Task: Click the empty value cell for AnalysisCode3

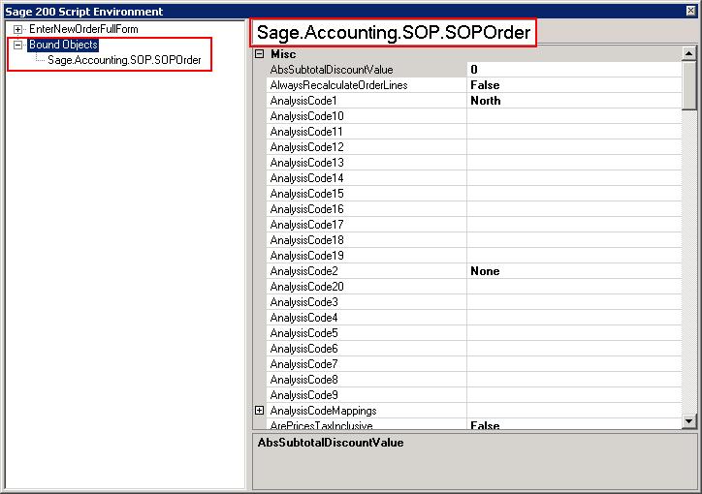Action: [574, 302]
